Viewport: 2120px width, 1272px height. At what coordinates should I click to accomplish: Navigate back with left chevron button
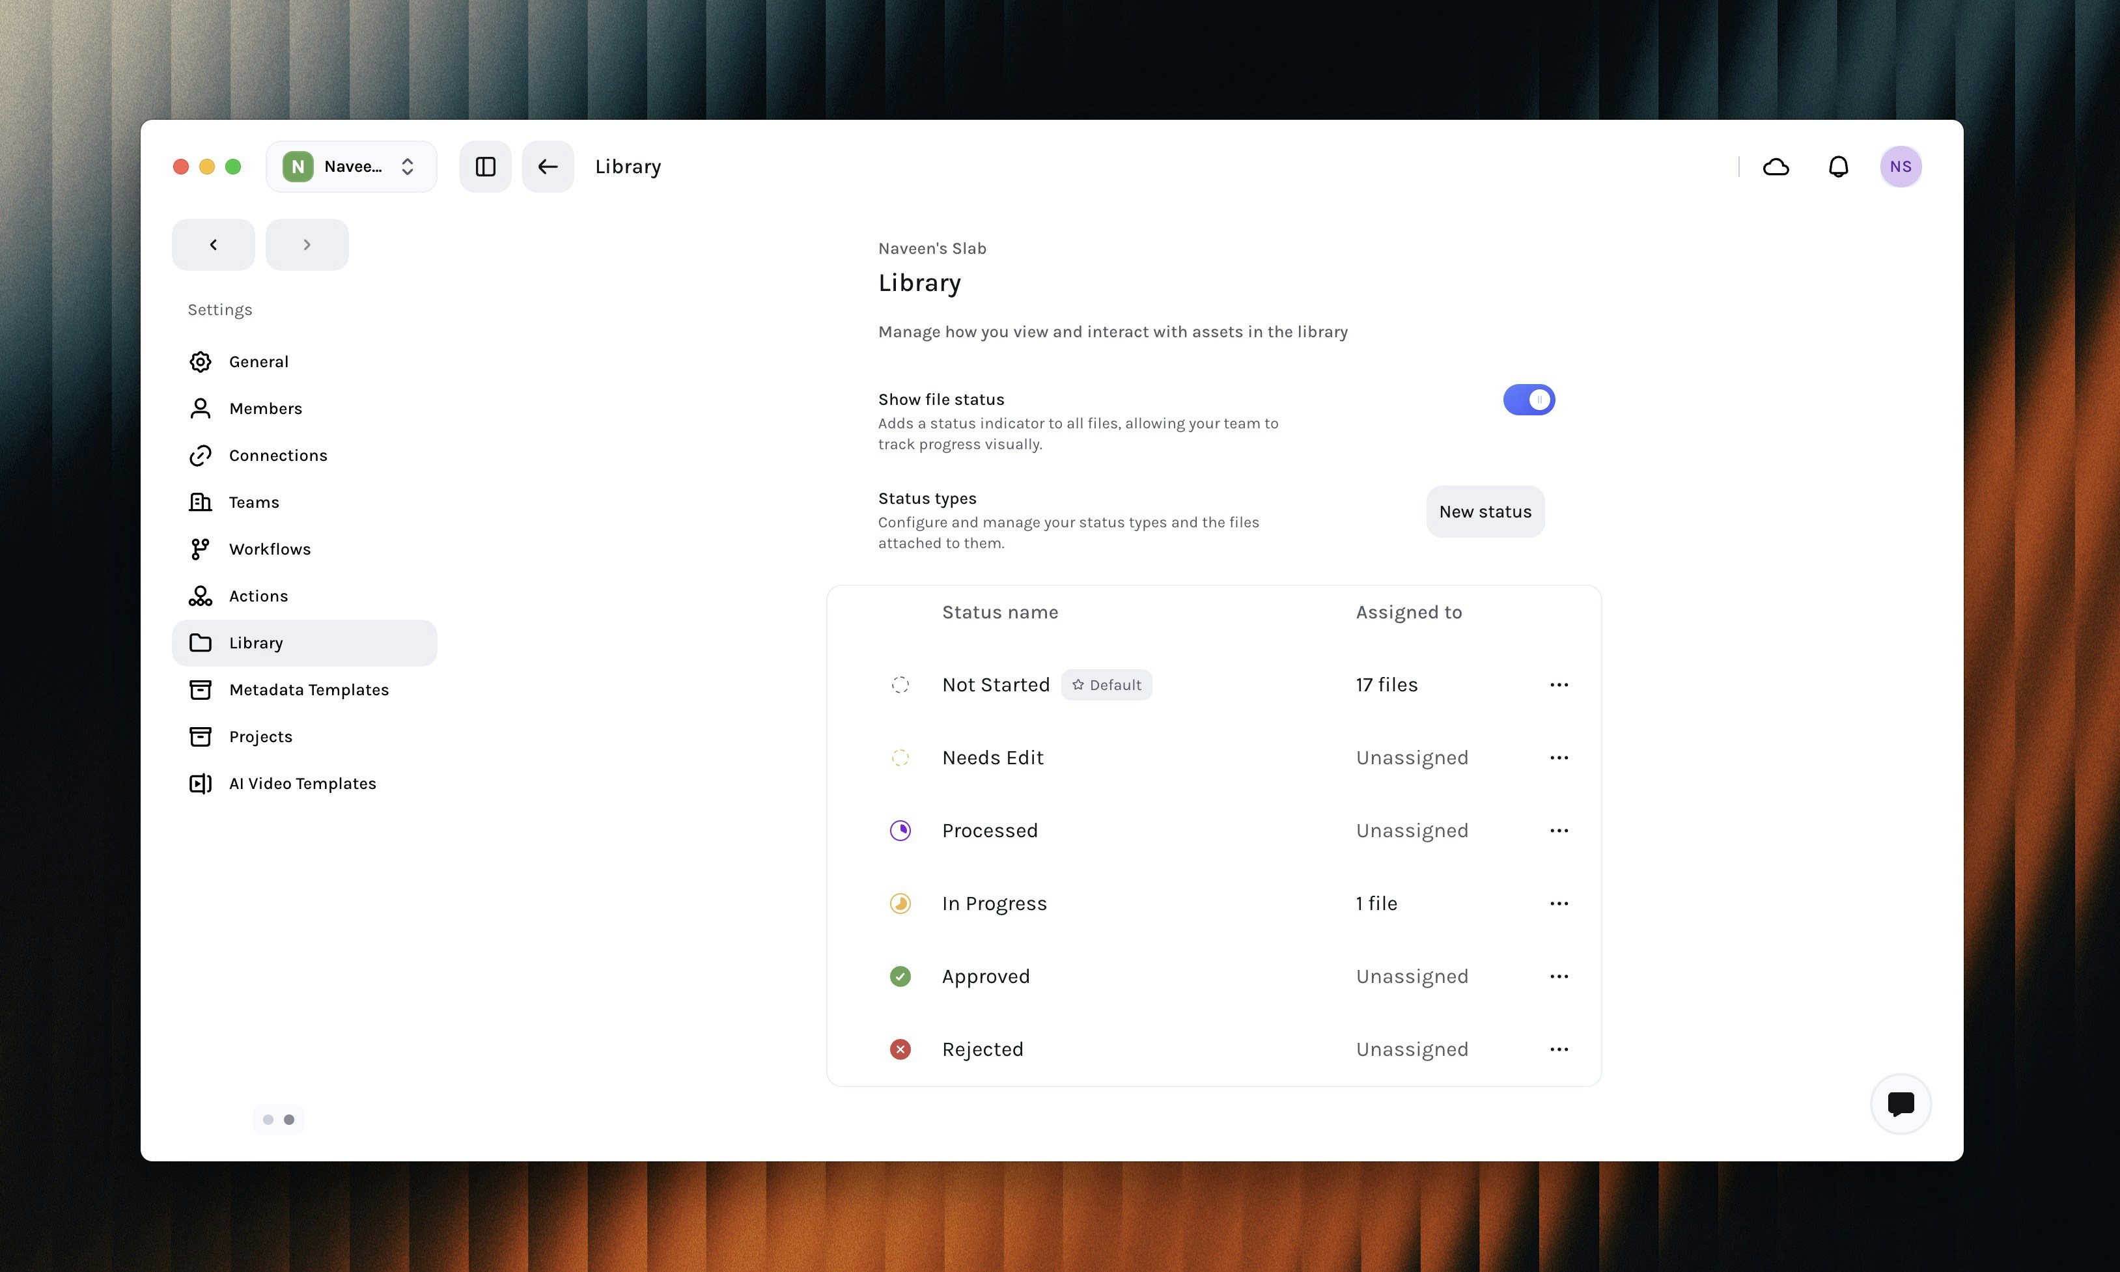[x=214, y=244]
